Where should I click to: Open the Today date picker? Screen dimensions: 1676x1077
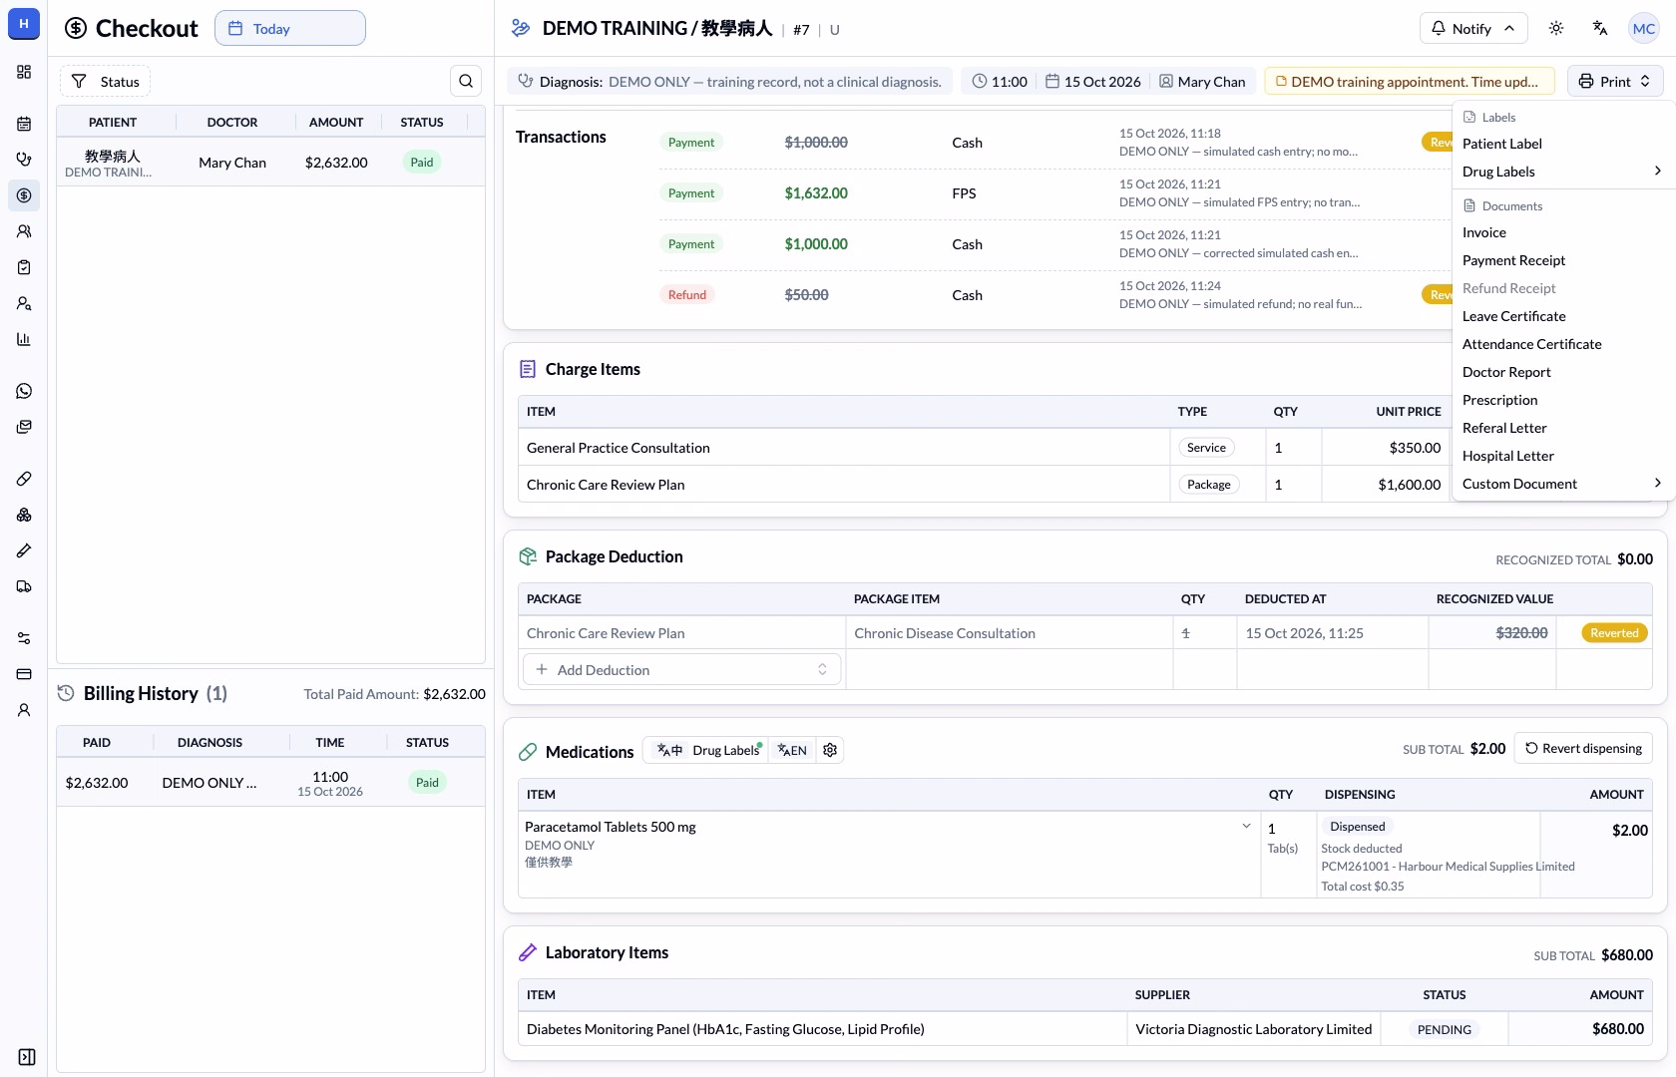click(290, 28)
